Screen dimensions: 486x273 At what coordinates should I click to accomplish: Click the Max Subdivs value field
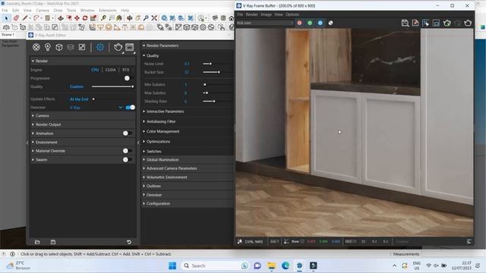tap(186, 93)
